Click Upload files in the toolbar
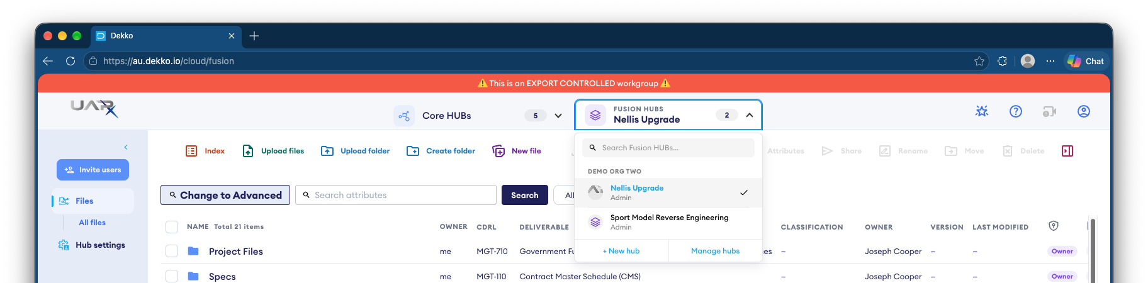 273,151
